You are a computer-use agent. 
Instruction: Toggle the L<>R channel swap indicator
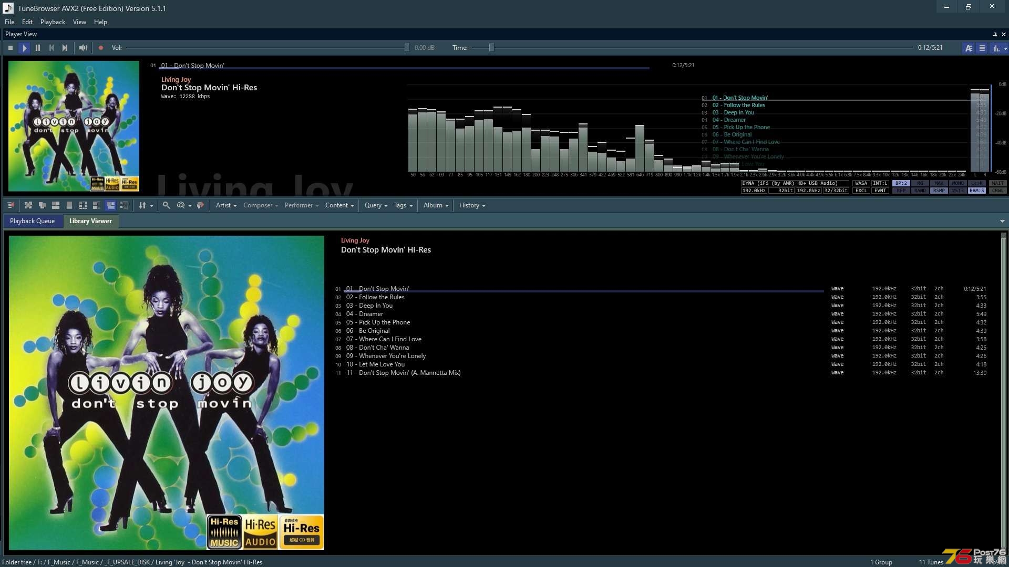pos(977,183)
